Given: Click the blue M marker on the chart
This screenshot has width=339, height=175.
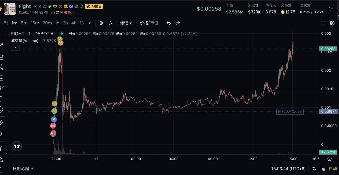Looking at the screenshot, I should [54, 119].
